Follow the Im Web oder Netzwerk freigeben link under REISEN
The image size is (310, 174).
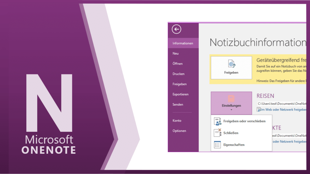pos(284,109)
